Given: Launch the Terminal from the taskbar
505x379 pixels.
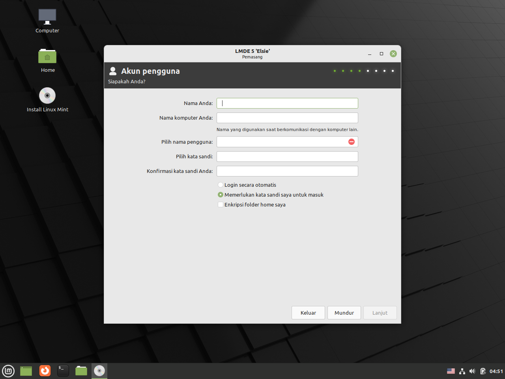Looking at the screenshot, I should (x=63, y=371).
